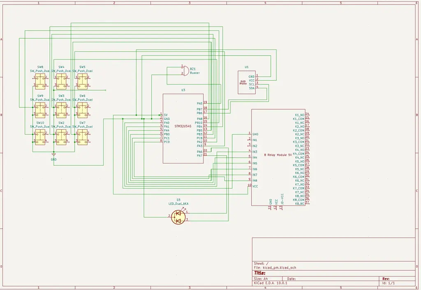Click the 'LED_Dual_AKA' value text
The width and height of the screenshot is (421, 290).
[x=178, y=203]
